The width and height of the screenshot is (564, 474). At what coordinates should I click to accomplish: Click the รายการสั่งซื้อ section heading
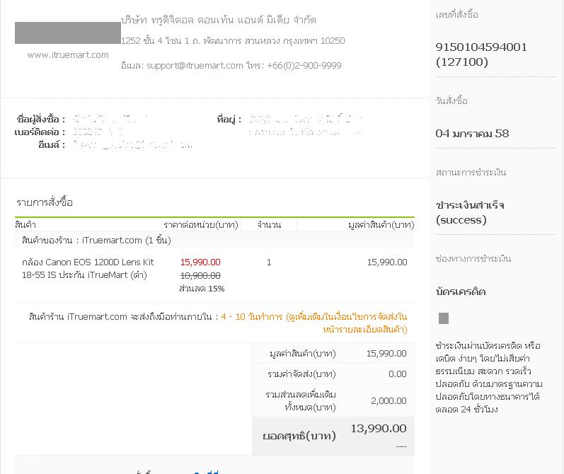point(45,202)
